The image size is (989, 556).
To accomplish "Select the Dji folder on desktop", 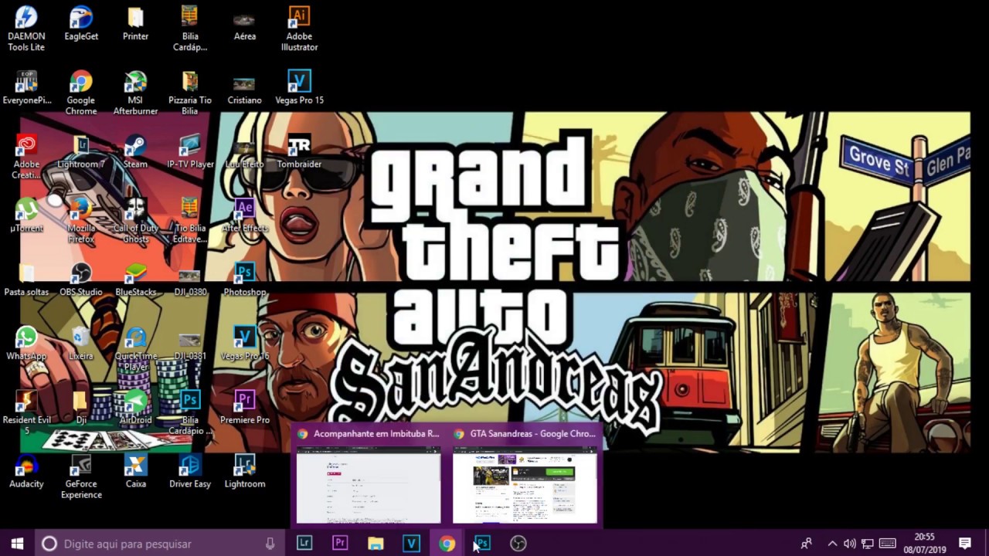I will [81, 407].
